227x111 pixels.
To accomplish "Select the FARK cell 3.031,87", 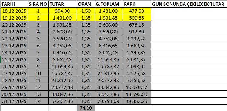I will 137,59.
